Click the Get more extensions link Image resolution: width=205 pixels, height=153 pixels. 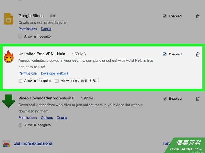[33, 143]
